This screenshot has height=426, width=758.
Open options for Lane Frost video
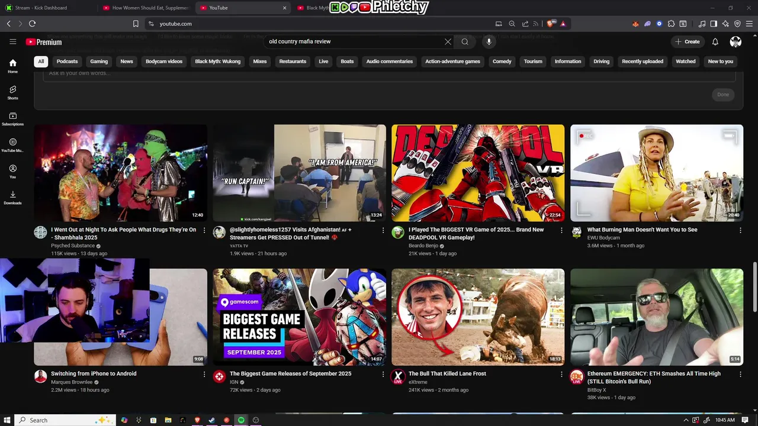[x=562, y=374]
